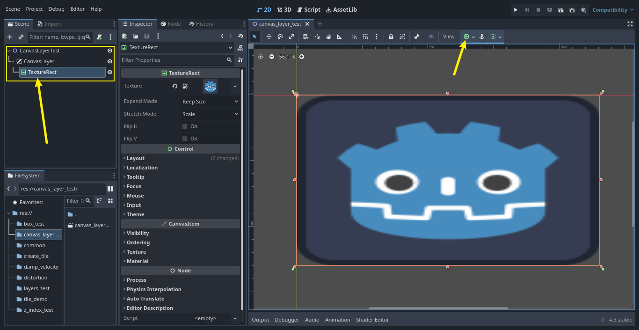This screenshot has width=639, height=330.
Task: Open the View menu button
Action: point(449,37)
